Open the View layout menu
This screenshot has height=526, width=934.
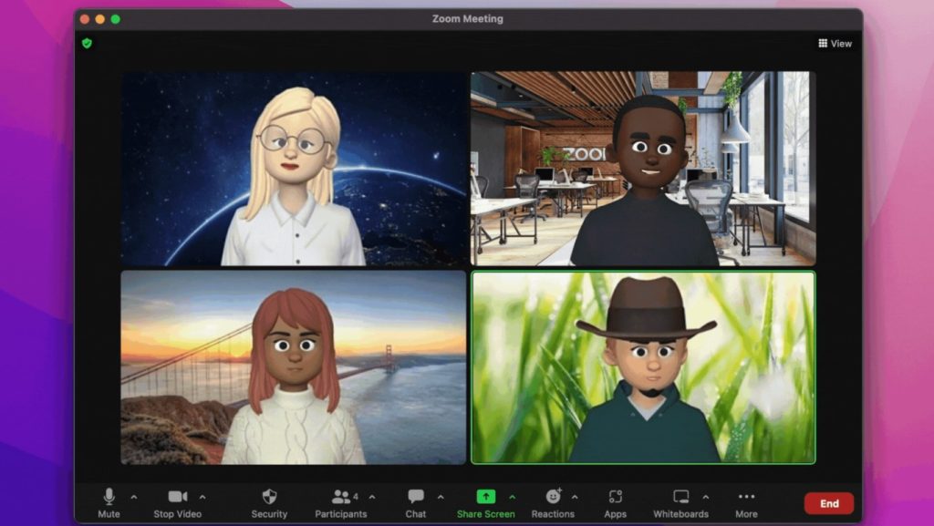coord(835,43)
